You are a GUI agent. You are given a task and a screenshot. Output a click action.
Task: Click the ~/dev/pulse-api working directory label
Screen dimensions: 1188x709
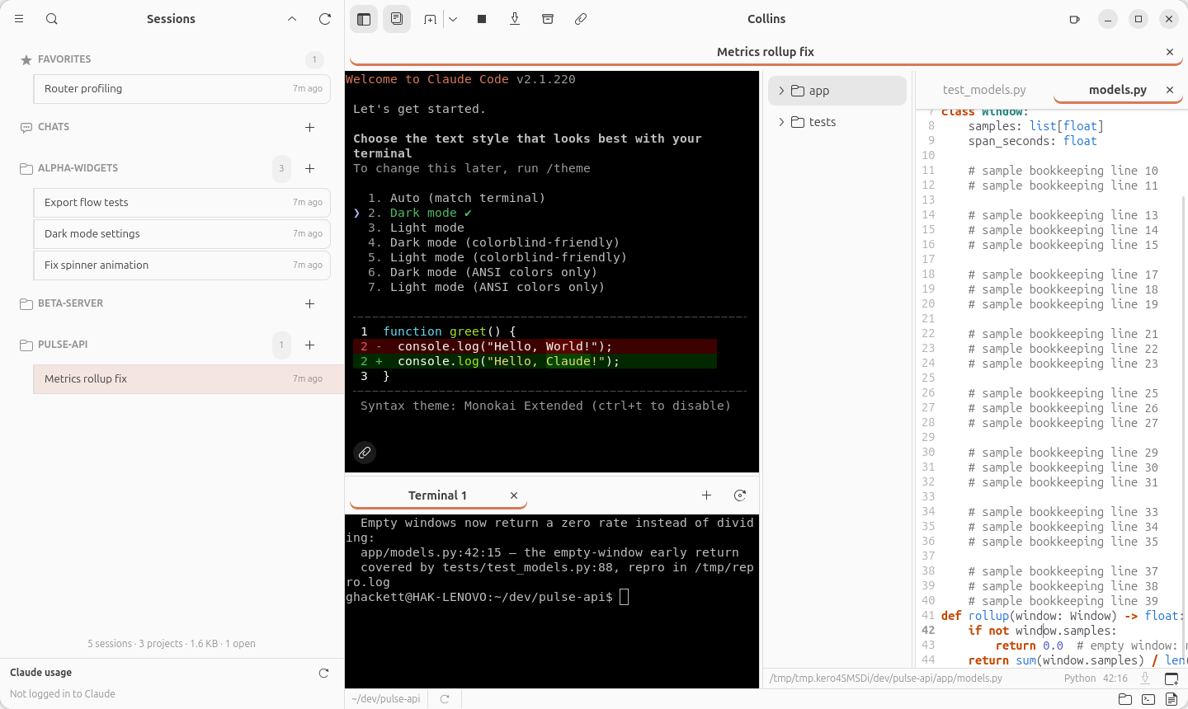click(x=386, y=699)
